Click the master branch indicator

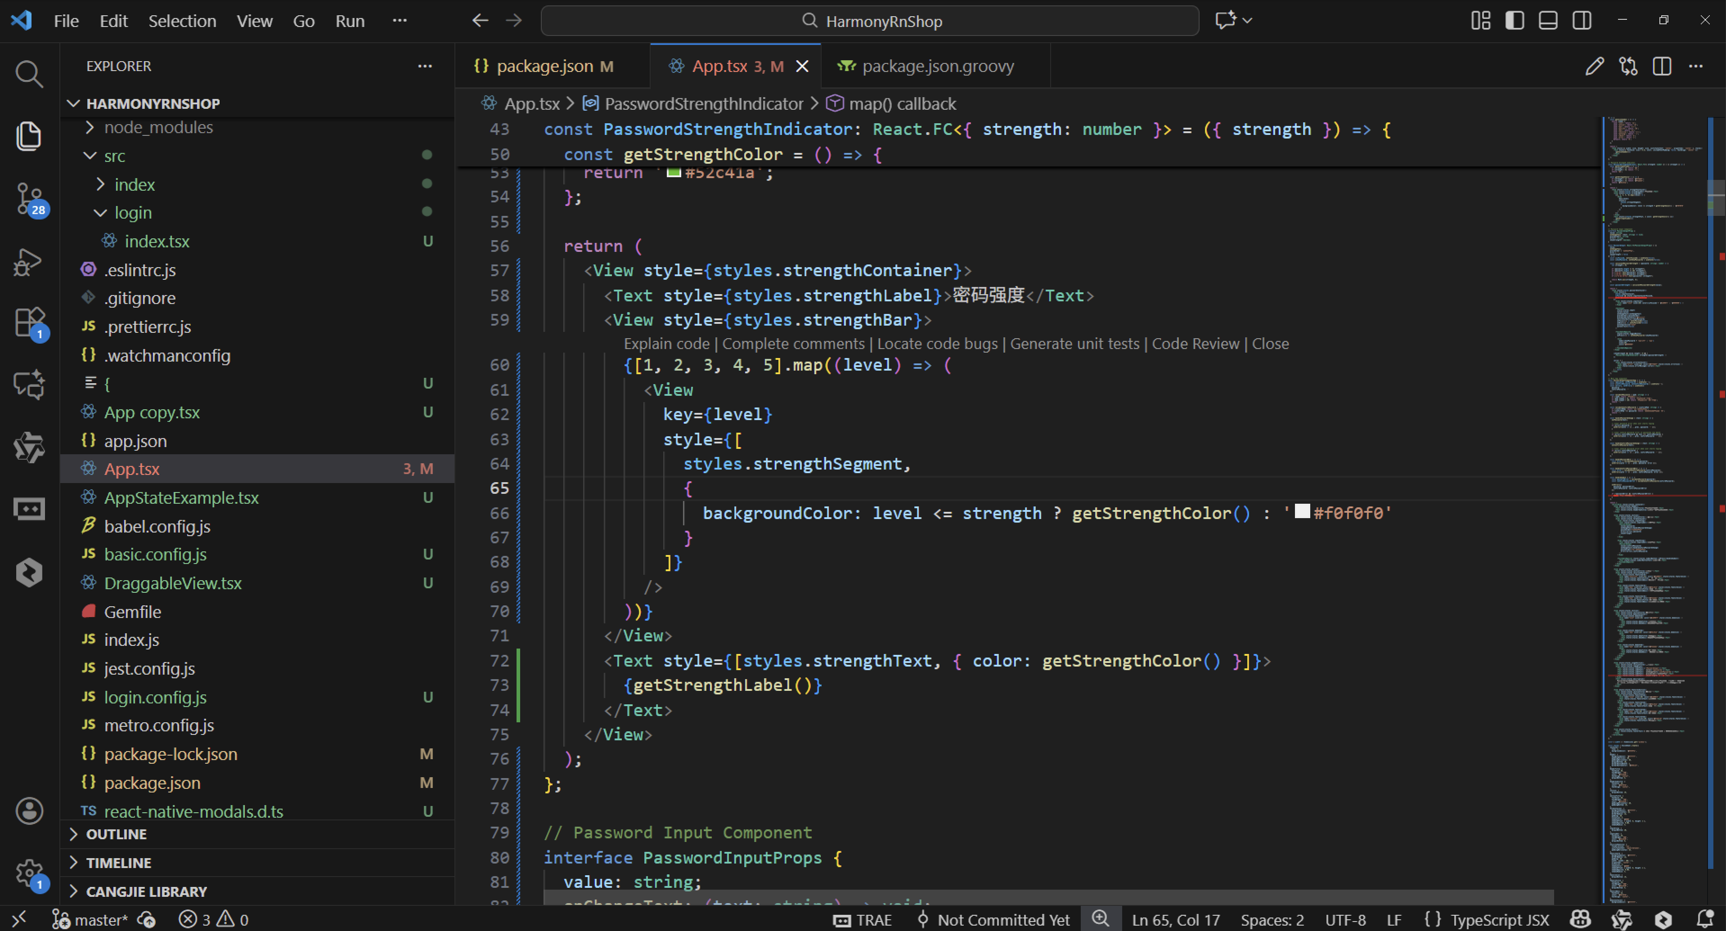coord(100,920)
